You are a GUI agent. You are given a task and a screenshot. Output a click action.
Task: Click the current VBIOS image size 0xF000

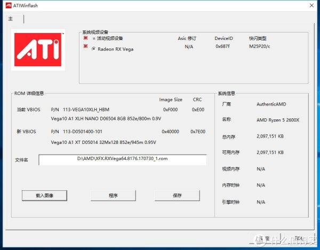point(171,110)
